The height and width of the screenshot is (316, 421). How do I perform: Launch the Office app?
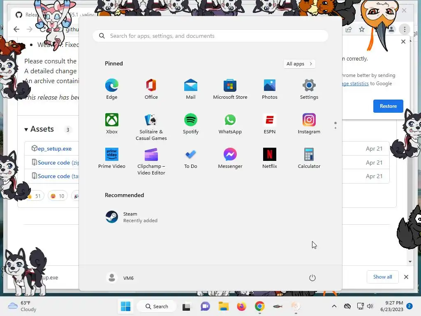click(151, 89)
